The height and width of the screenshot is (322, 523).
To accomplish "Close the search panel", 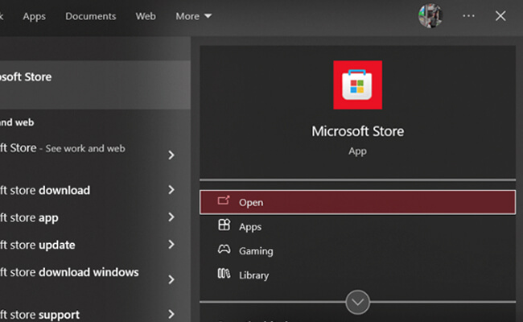I will (x=500, y=15).
